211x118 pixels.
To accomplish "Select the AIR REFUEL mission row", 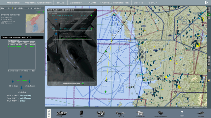I will (21, 44).
